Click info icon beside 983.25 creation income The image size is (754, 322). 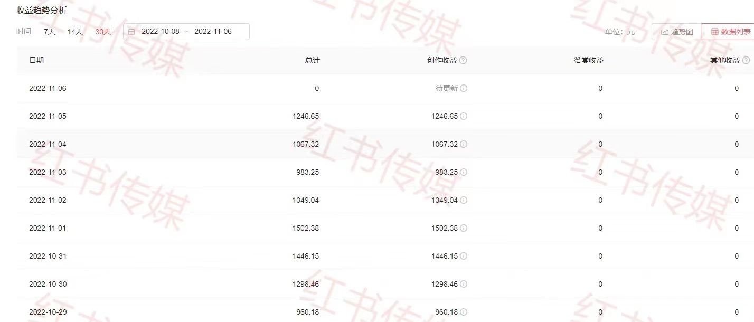[464, 172]
